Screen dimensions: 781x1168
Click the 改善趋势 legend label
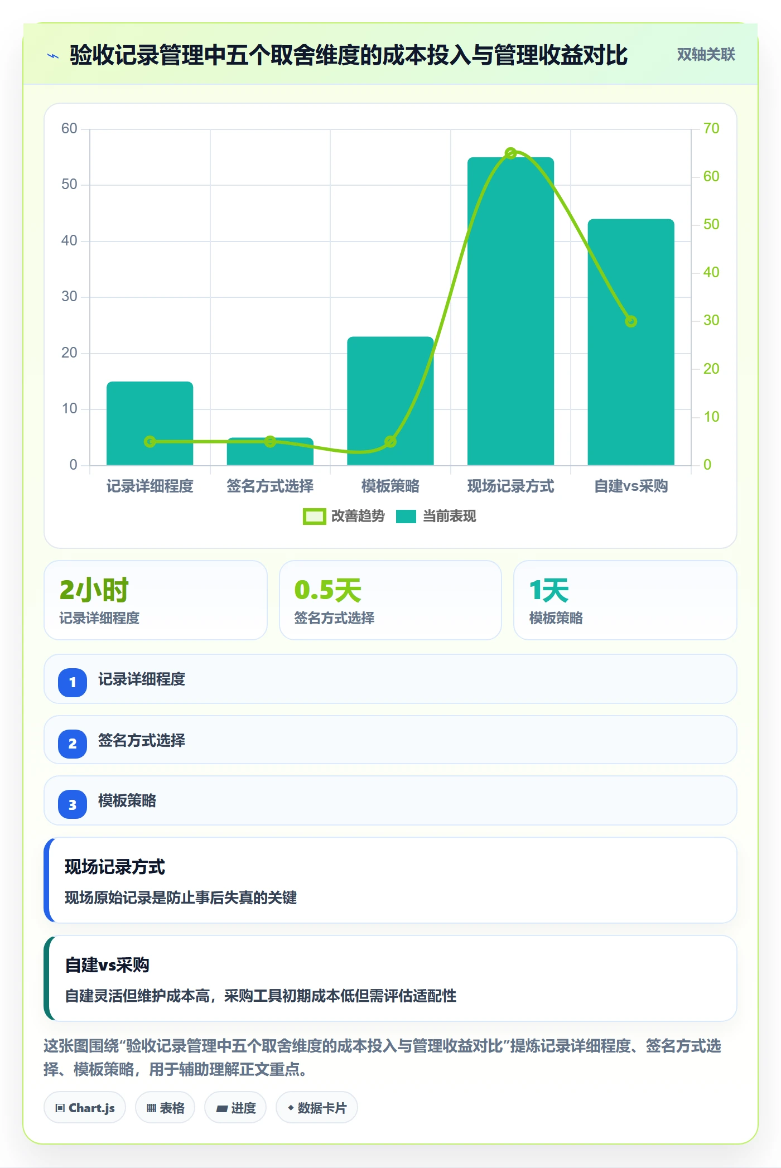(x=358, y=517)
